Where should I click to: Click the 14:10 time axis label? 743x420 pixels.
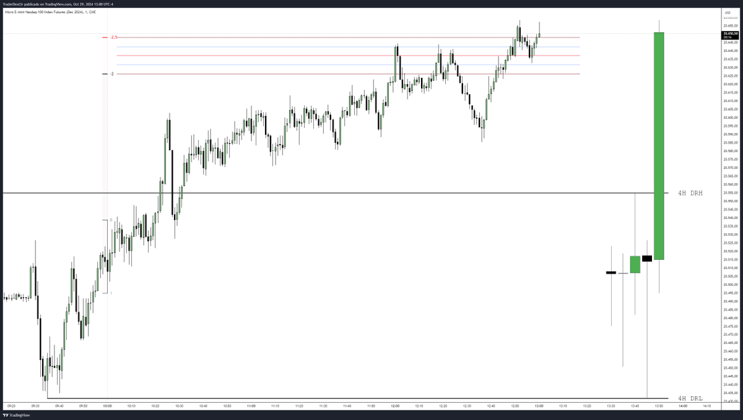pyautogui.click(x=706, y=406)
